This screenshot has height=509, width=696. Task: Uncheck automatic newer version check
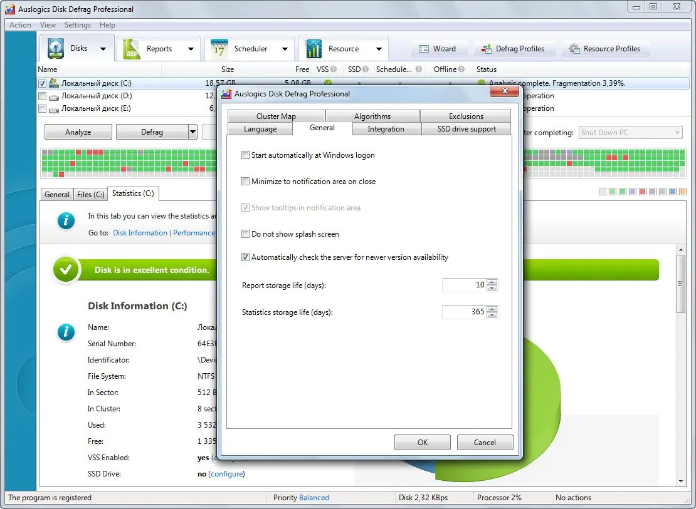coord(245,257)
